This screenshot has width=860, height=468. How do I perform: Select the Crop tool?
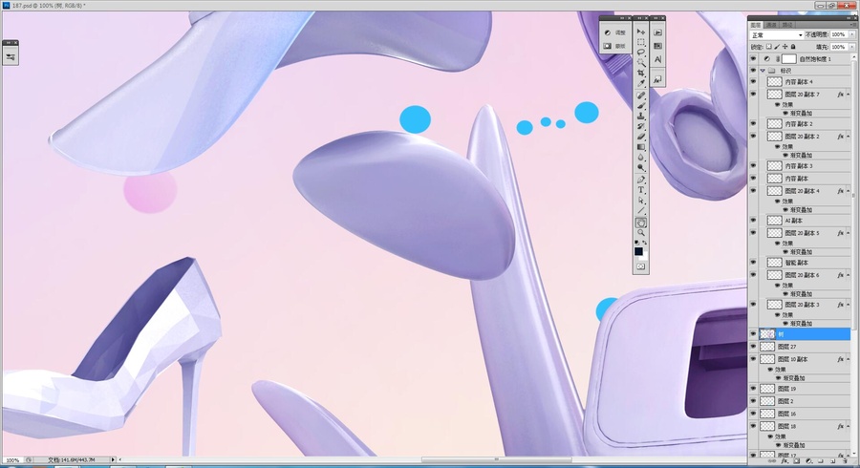tap(640, 74)
